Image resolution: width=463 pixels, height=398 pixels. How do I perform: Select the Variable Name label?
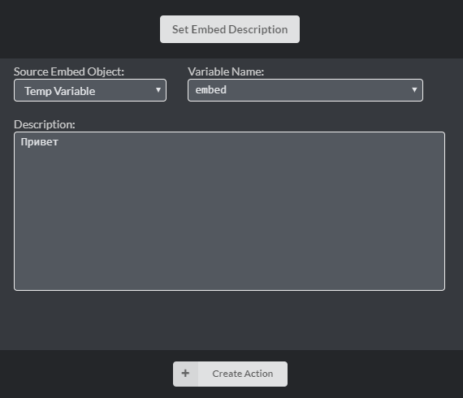(x=226, y=71)
